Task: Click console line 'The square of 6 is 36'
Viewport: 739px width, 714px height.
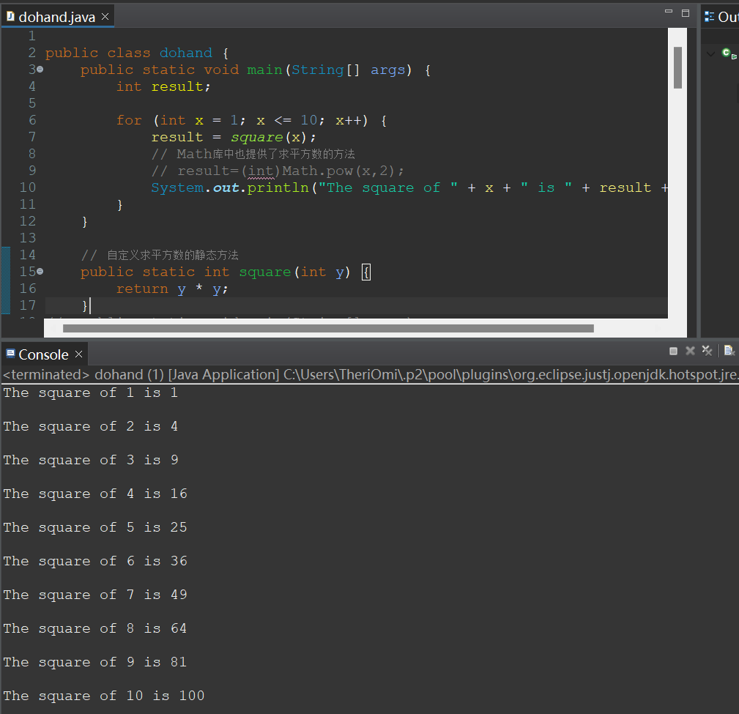Action: [x=95, y=561]
